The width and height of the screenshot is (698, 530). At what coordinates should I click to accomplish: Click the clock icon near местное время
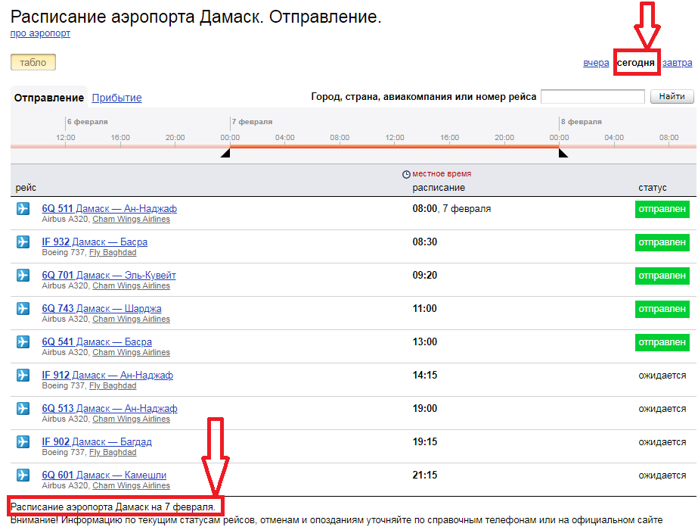(406, 174)
